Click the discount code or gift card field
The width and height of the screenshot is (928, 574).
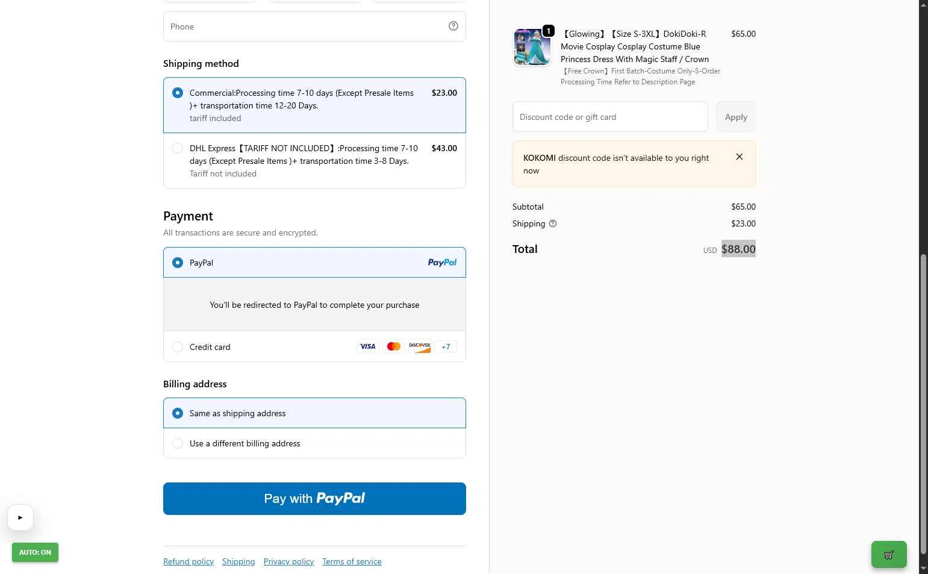pyautogui.click(x=610, y=117)
